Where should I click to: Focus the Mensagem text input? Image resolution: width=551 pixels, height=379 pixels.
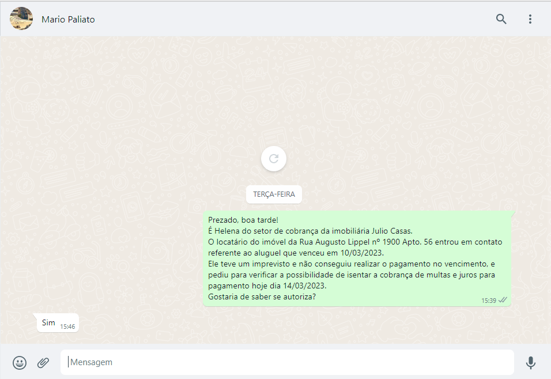pos(287,362)
